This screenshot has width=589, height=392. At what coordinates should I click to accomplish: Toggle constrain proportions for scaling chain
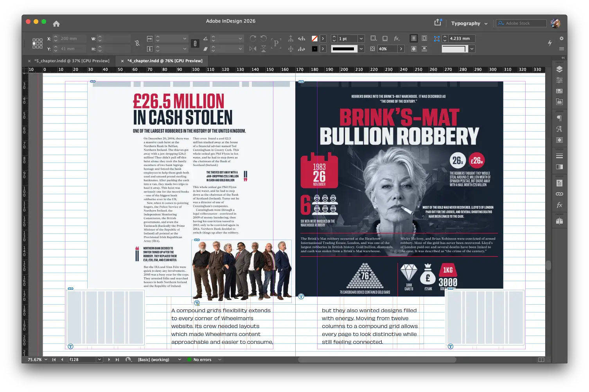(x=195, y=43)
